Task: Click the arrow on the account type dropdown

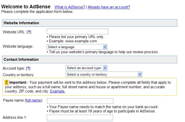Action: [x=105, y=68]
